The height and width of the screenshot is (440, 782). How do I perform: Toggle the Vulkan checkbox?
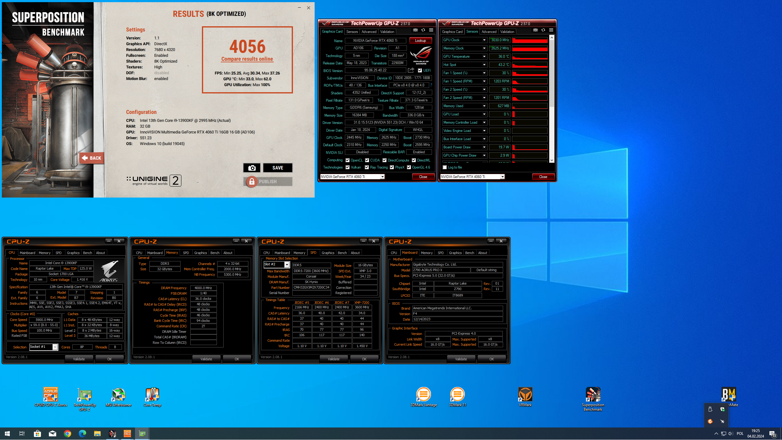pyautogui.click(x=347, y=167)
